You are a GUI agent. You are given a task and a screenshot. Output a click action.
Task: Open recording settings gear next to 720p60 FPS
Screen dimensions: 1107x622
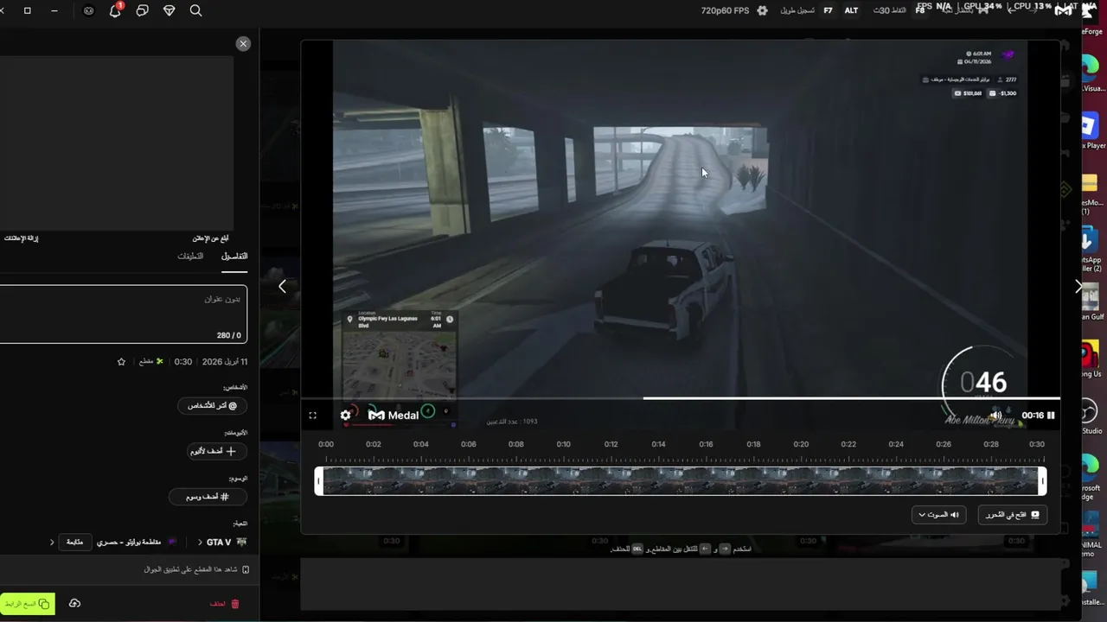click(x=762, y=10)
